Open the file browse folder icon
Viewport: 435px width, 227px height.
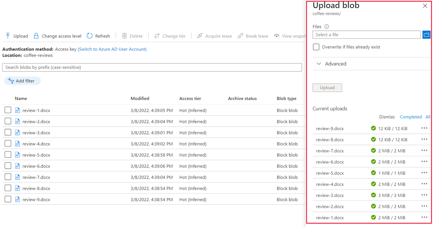(426, 35)
